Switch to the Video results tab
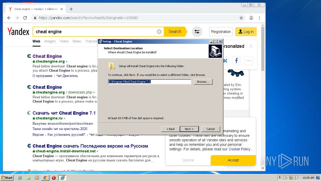Viewport: 321px width, 181px height. [64, 41]
